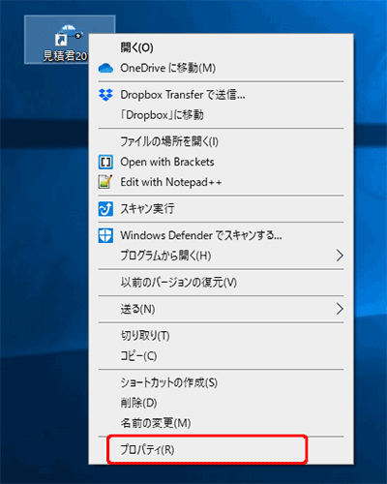Expand the 送る(N) submenu arrow
The width and height of the screenshot is (387, 484).
point(340,309)
